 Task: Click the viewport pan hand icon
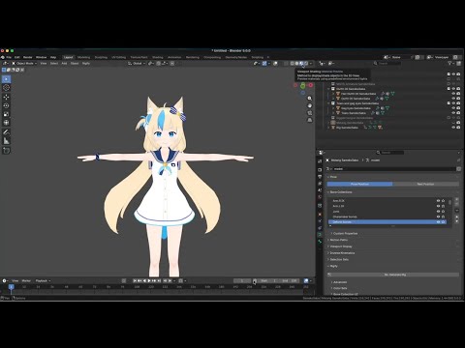pyautogui.click(x=310, y=105)
